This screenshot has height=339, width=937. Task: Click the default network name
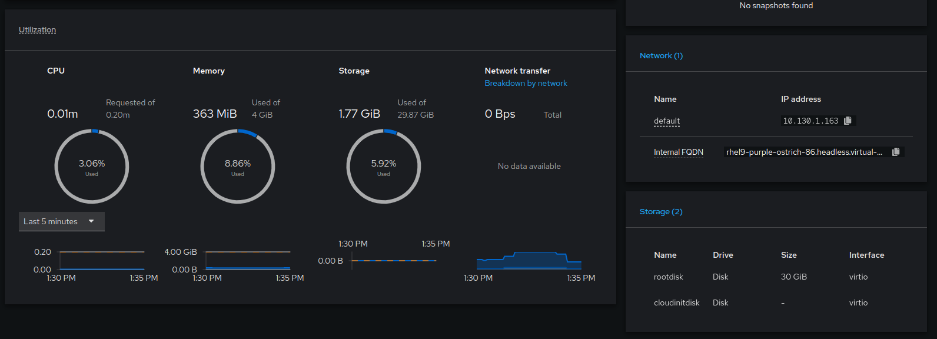[x=667, y=121]
